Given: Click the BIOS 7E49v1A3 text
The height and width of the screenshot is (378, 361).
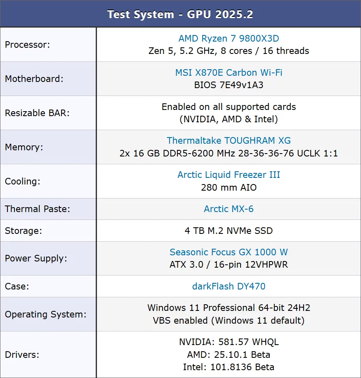Looking at the screenshot, I should [x=229, y=85].
